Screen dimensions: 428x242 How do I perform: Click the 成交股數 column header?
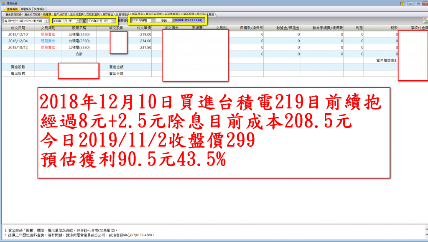click(x=110, y=28)
